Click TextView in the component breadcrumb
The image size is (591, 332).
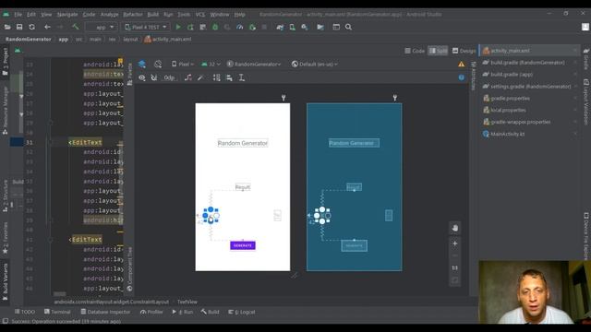click(x=187, y=302)
